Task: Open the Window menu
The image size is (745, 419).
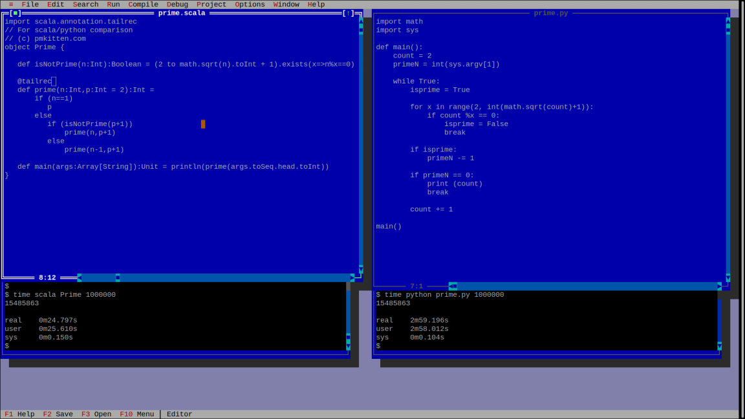Action: pos(286,5)
